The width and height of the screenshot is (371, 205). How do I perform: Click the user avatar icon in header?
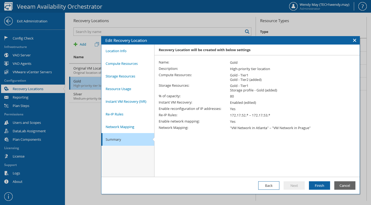tap(293, 6)
